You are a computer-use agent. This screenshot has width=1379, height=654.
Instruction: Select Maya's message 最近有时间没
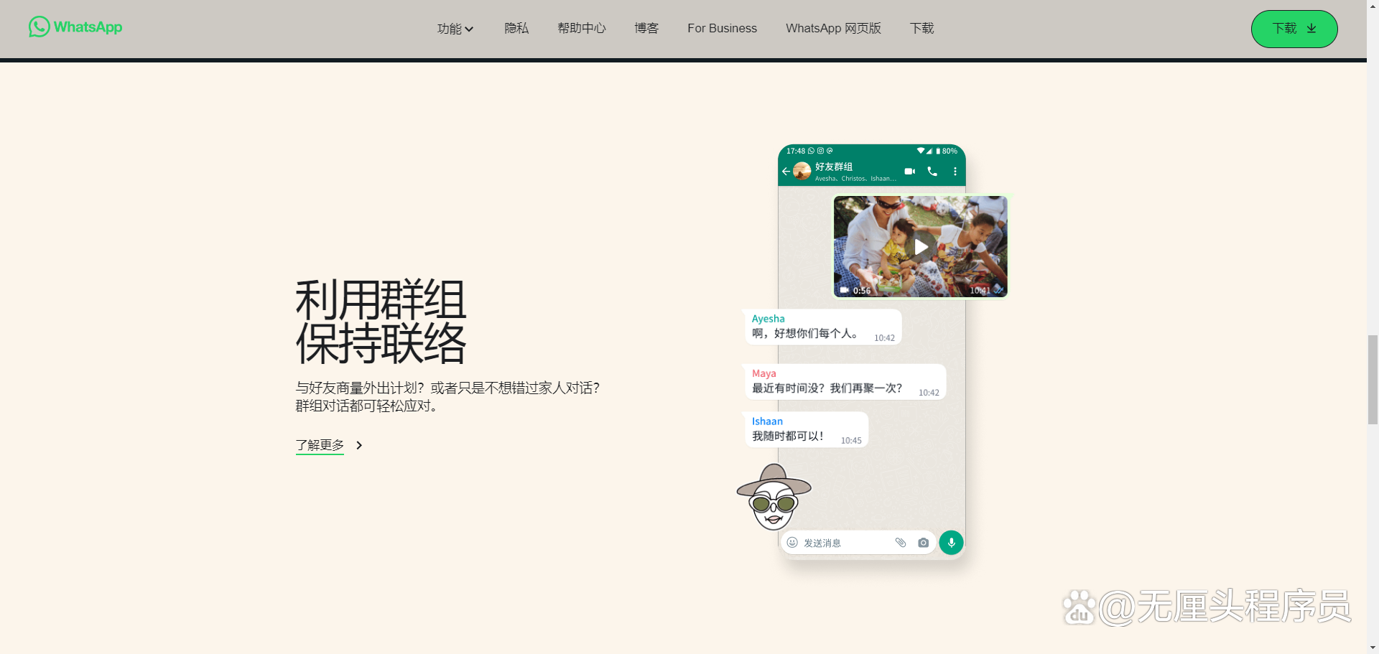844,382
